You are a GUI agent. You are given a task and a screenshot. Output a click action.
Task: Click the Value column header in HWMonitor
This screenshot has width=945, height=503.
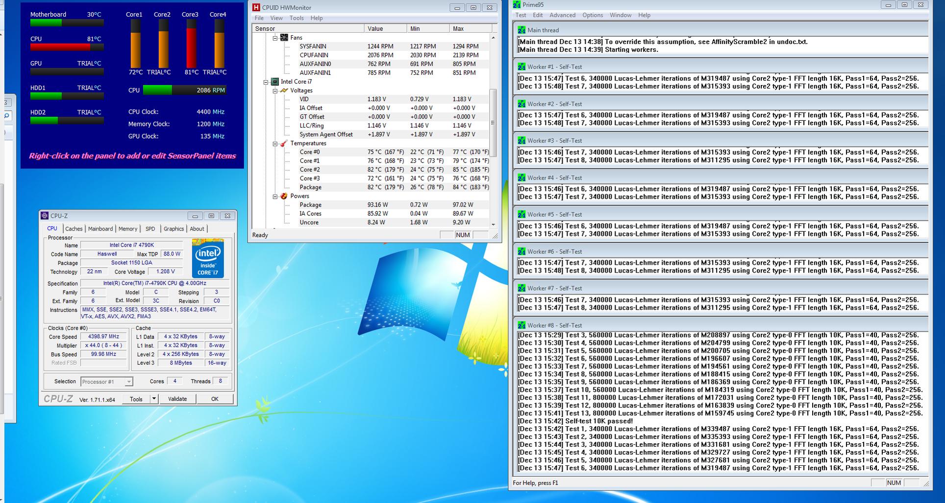click(385, 29)
